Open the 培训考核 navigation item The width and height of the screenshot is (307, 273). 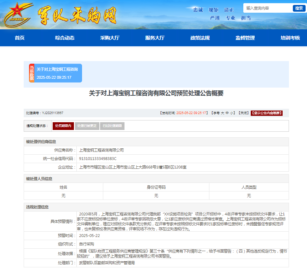click(x=290, y=38)
